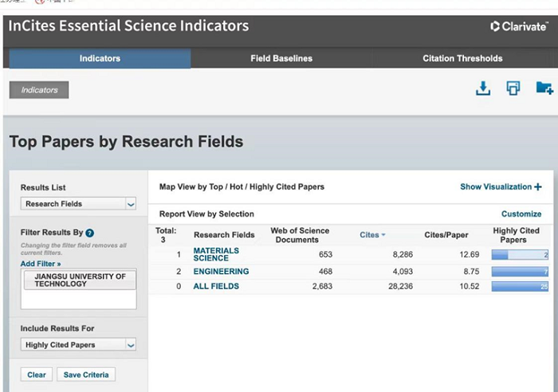Click the Add Filter link
This screenshot has height=392, width=558.
point(41,264)
